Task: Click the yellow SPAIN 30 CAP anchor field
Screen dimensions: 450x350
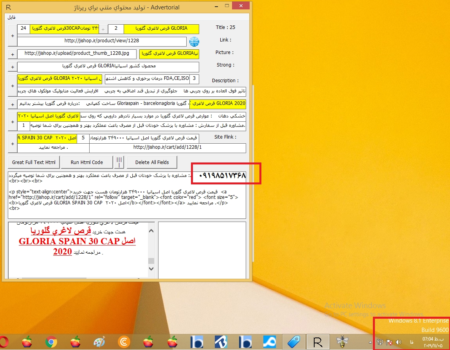Action: coord(47,138)
